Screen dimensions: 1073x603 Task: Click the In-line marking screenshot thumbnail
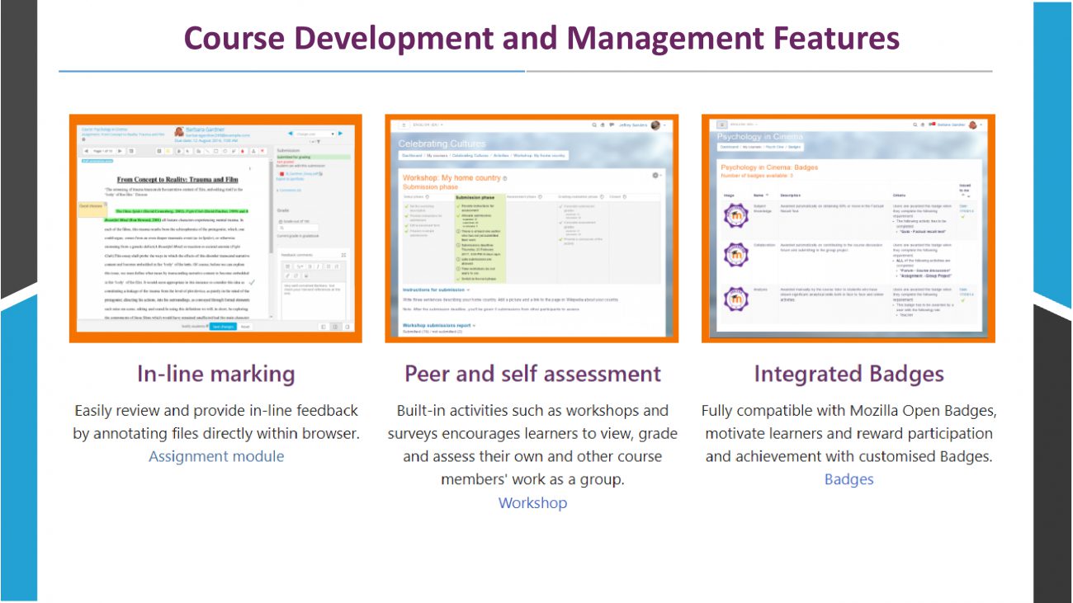click(215, 228)
